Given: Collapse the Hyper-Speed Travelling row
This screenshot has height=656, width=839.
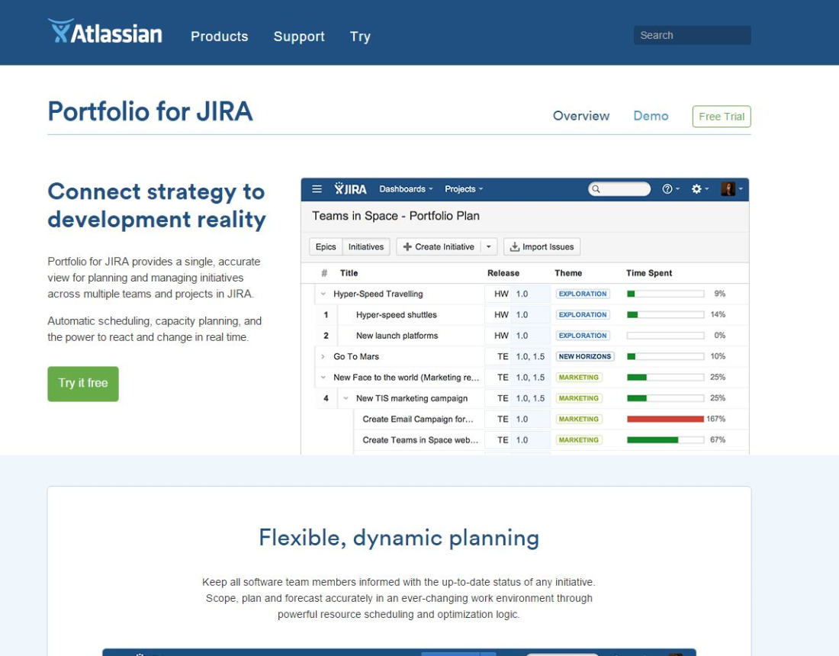Looking at the screenshot, I should coord(323,294).
